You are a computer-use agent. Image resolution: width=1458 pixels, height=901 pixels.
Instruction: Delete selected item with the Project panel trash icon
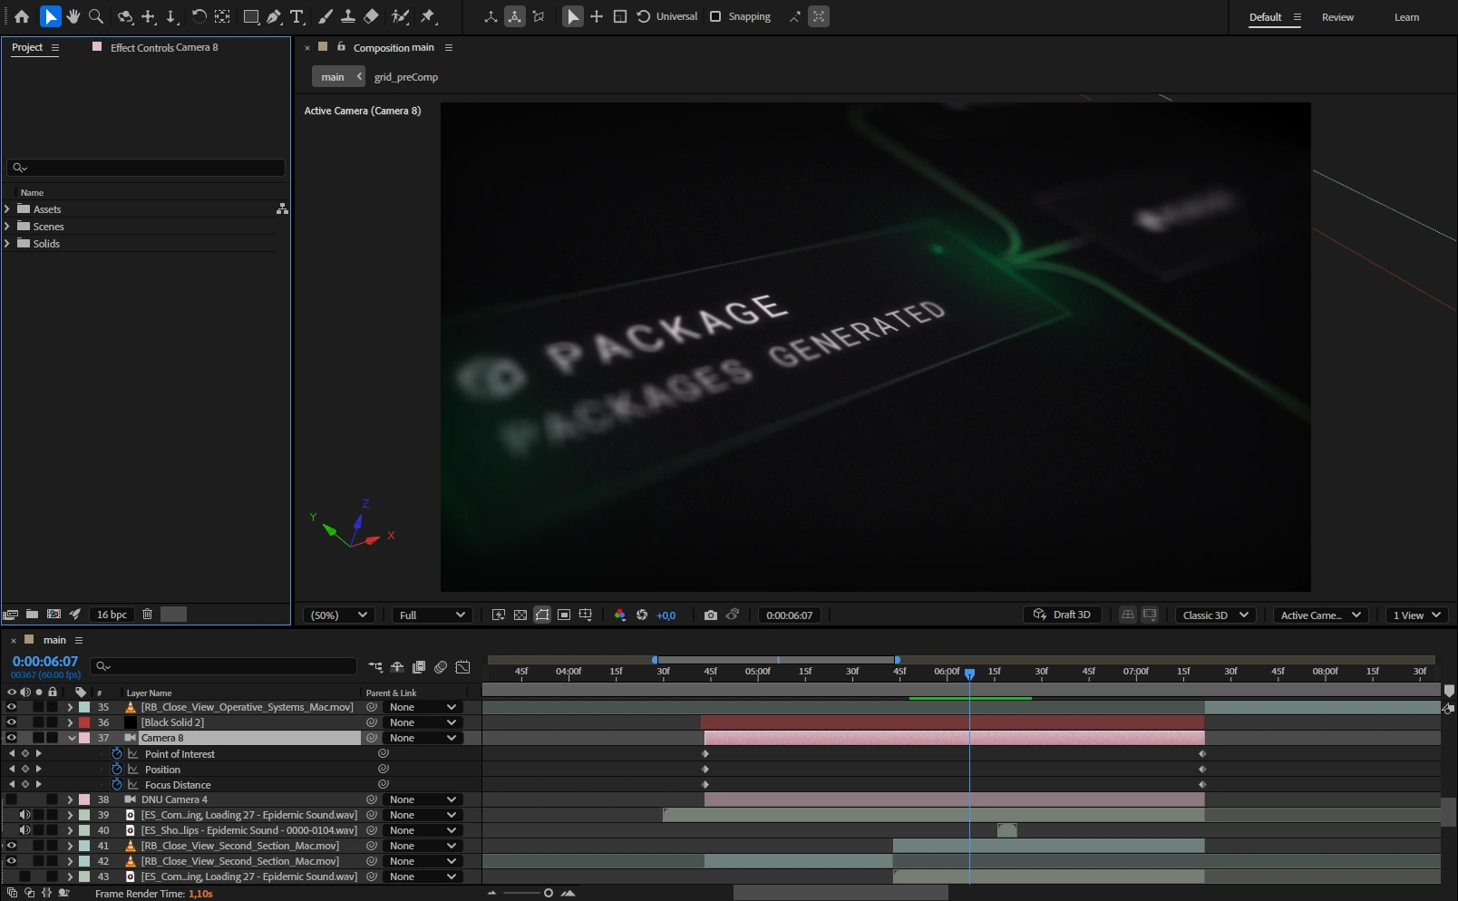[147, 614]
